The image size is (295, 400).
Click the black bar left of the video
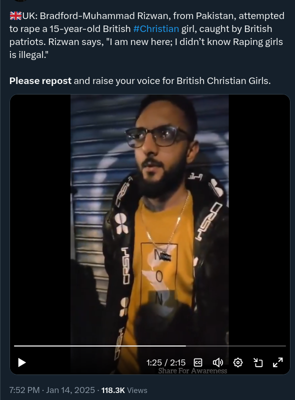40,219
